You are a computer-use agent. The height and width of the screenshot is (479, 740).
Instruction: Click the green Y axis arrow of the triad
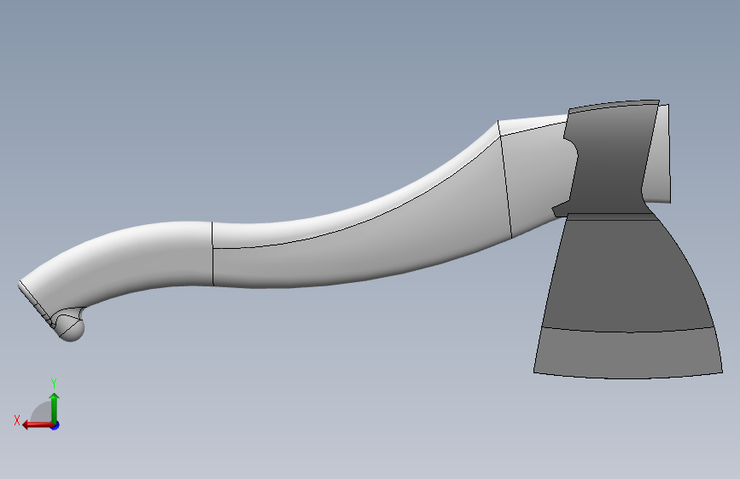55,408
